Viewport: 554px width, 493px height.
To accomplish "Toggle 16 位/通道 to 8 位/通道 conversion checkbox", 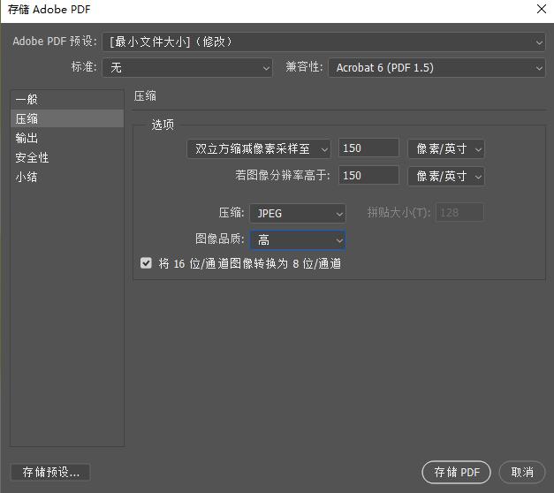I will (147, 263).
